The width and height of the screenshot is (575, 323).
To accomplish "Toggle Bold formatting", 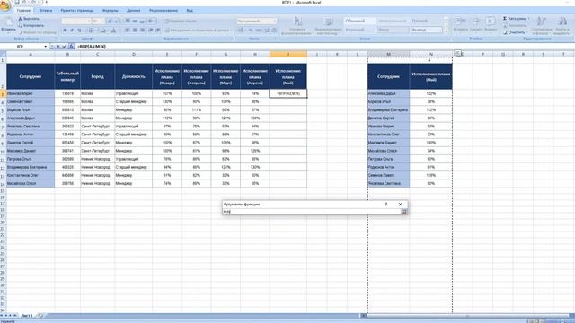I will coord(65,30).
